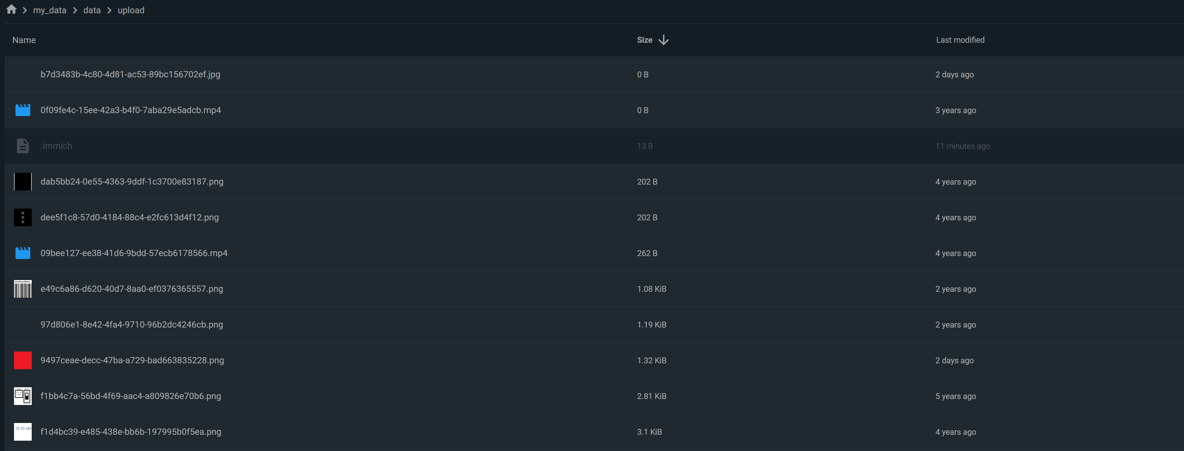Sort by Last modified column header
This screenshot has width=1184, height=451.
pos(960,40)
